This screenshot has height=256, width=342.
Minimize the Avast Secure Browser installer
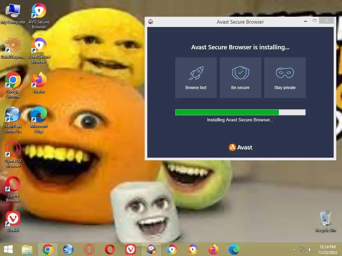click(x=306, y=21)
